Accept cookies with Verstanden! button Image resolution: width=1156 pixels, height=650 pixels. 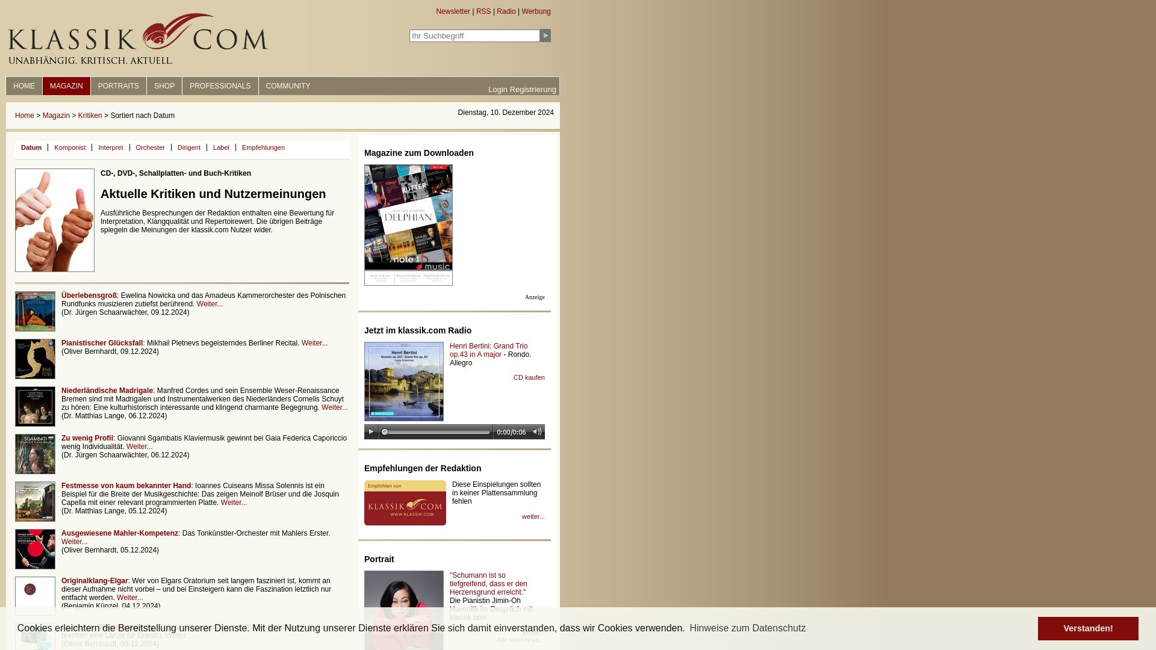coord(1088,628)
